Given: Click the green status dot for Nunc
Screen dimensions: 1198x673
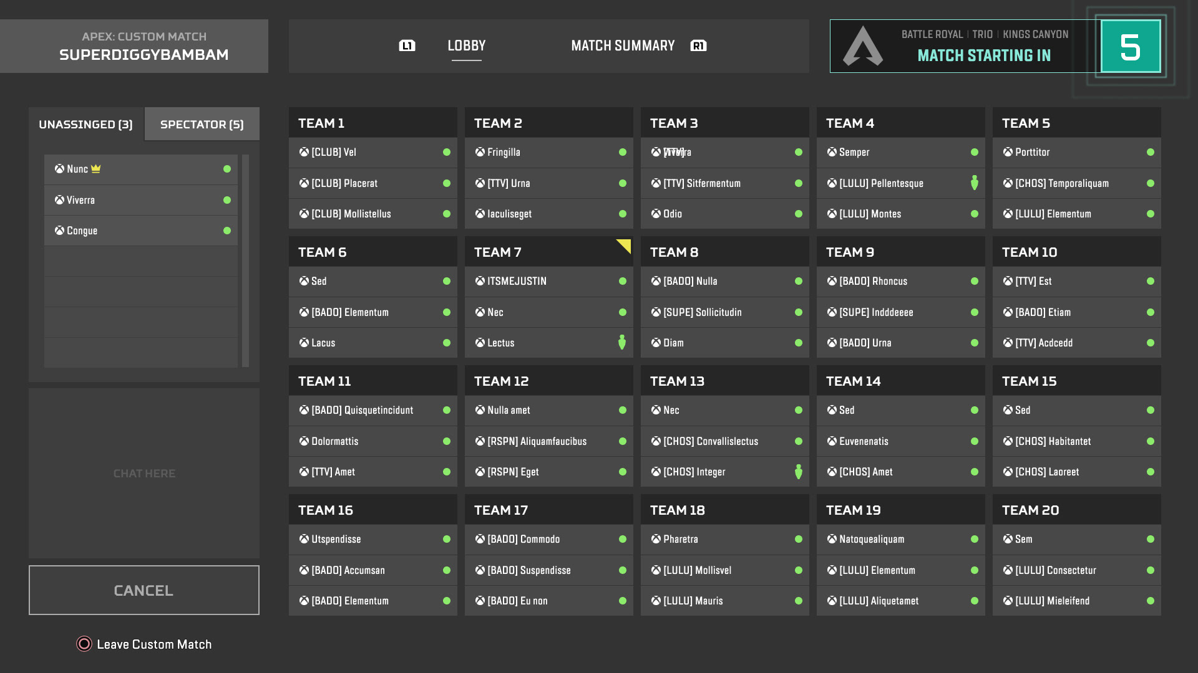Looking at the screenshot, I should pos(227,169).
